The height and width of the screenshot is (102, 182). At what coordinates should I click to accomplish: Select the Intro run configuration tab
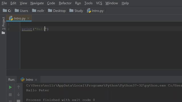point(28,80)
